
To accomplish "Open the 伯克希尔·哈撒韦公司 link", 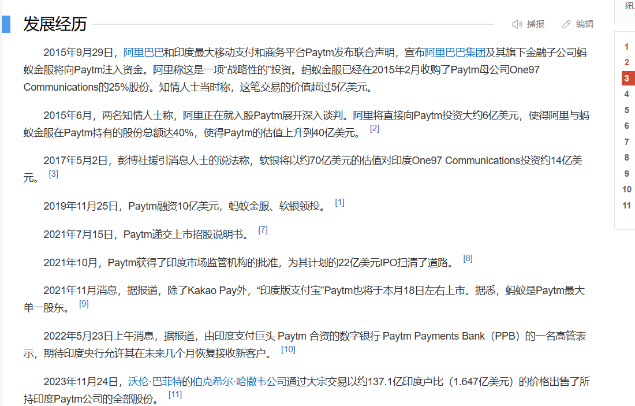I will click(x=239, y=382).
